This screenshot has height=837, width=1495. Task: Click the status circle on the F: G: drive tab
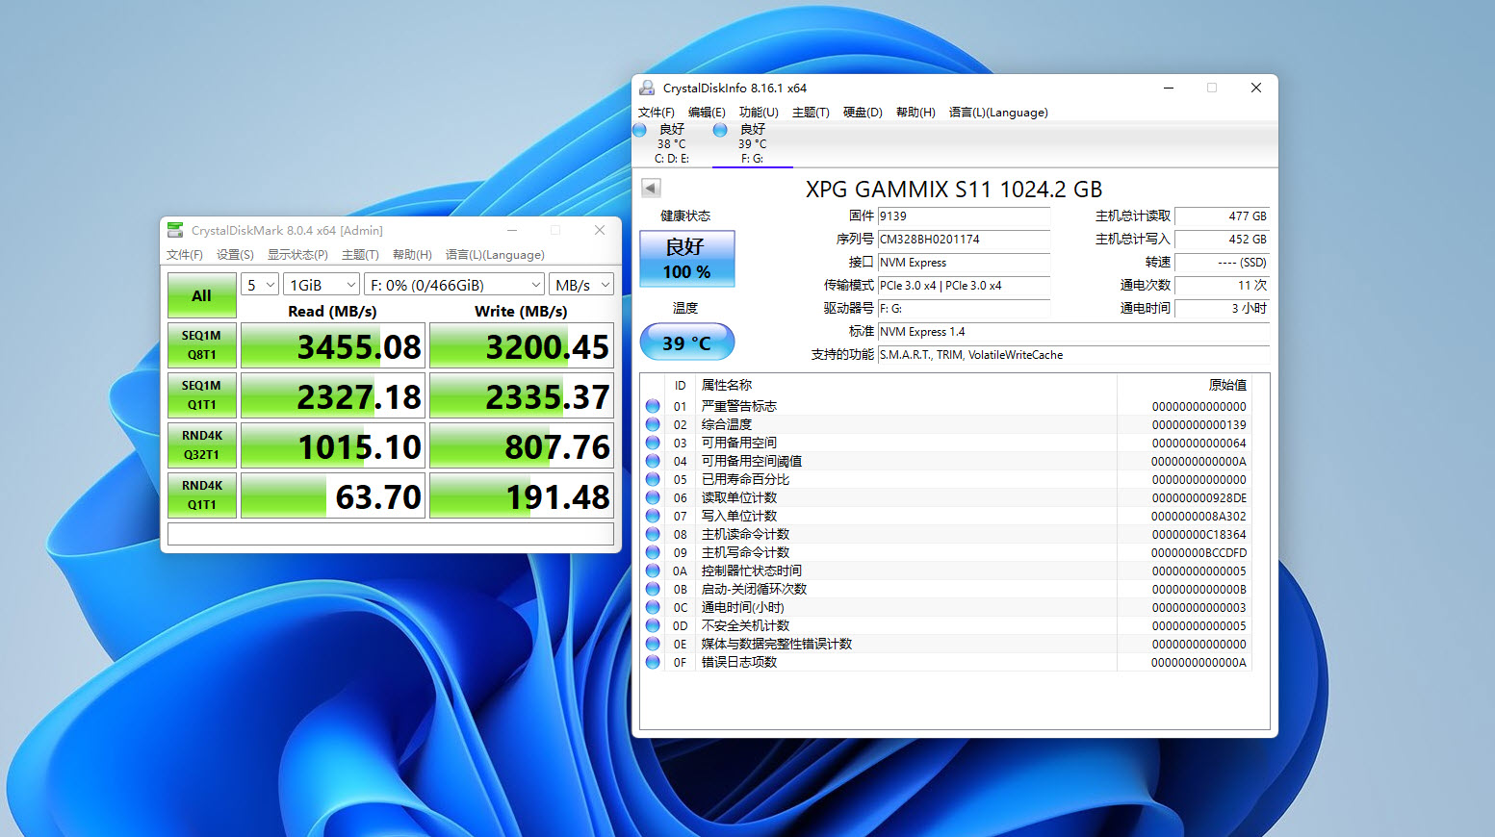pos(719,129)
